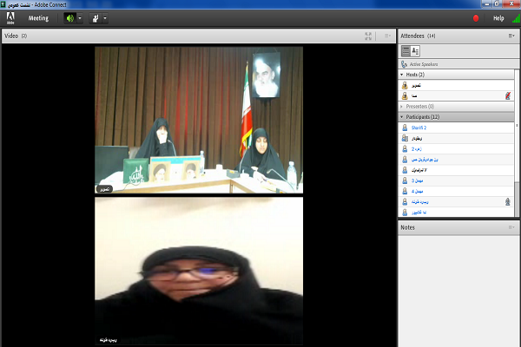
Task: Open the Notes pod options menu
Action: tap(511, 227)
